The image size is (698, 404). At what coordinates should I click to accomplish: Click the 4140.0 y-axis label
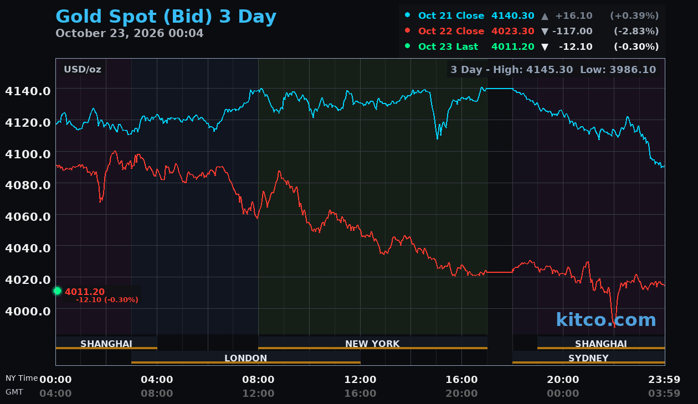point(28,91)
